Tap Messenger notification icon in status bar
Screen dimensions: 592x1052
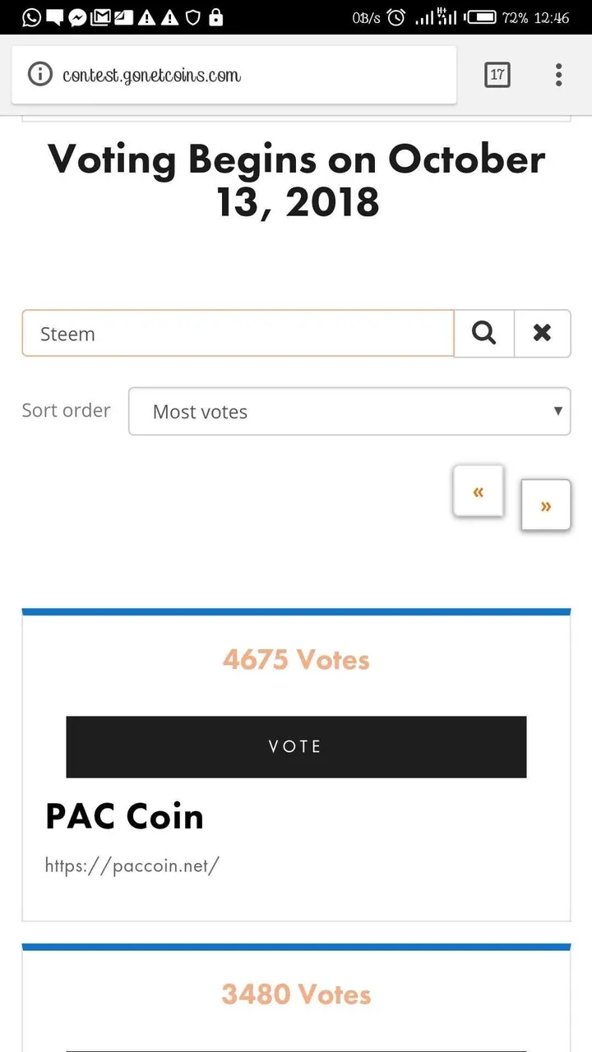click(x=77, y=17)
